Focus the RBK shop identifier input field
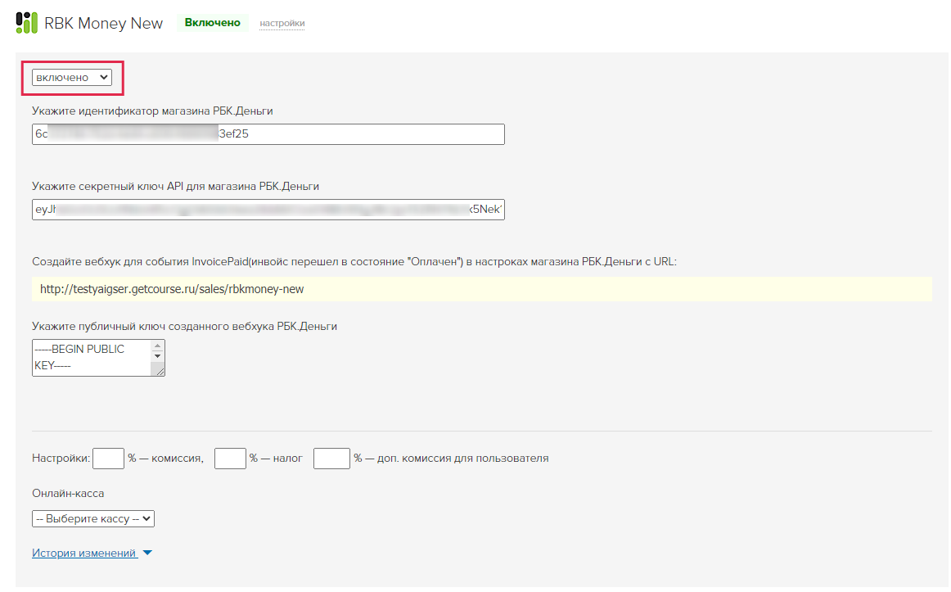This screenshot has width=951, height=592. click(x=268, y=134)
